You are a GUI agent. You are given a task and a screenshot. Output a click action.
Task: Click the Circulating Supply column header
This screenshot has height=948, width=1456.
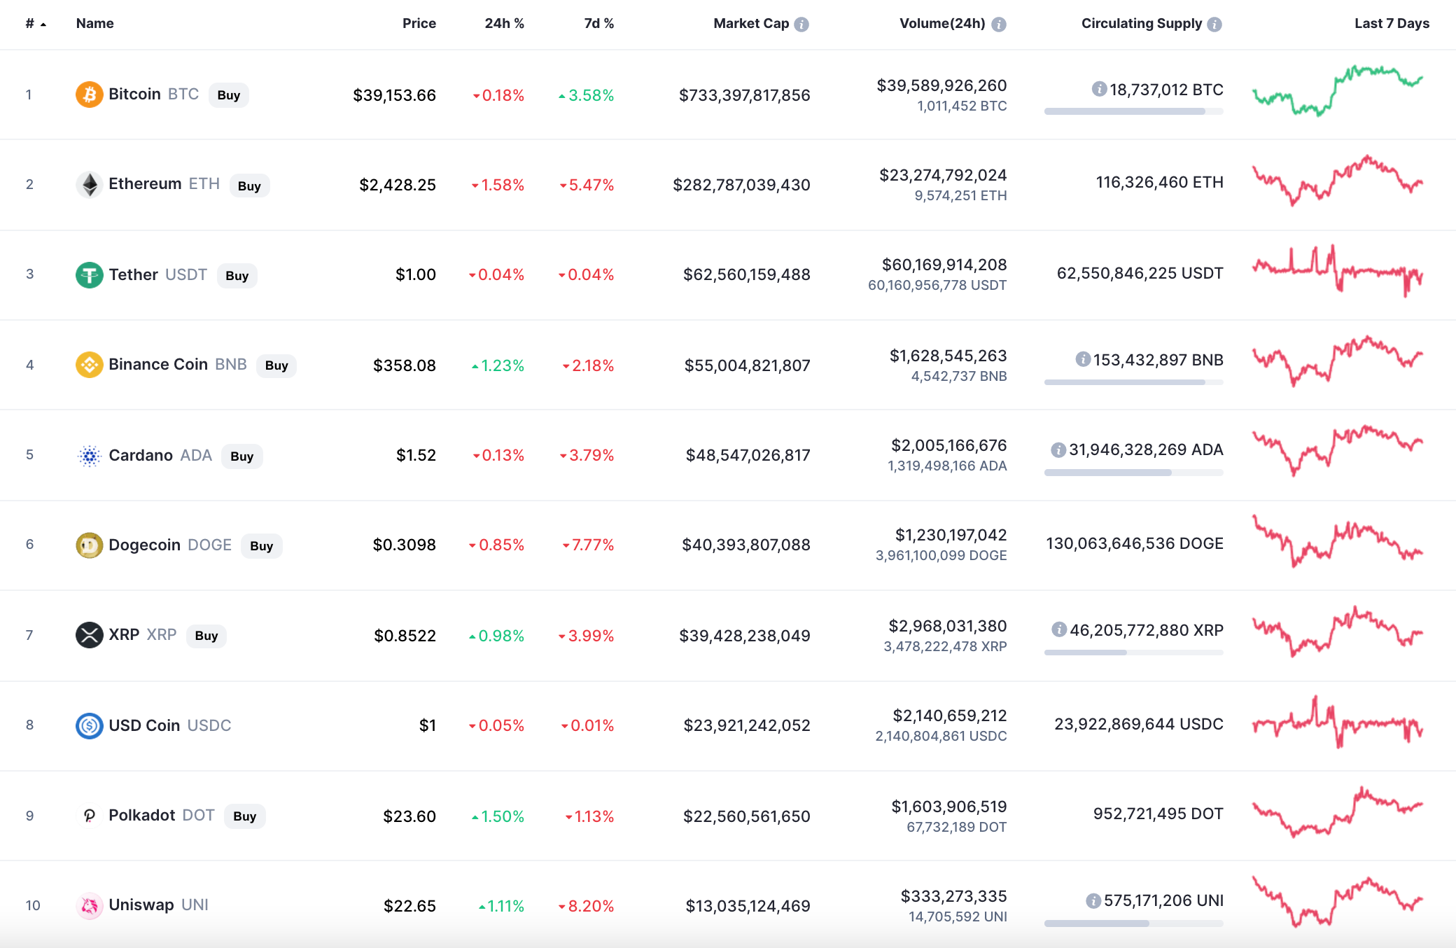1142,23
